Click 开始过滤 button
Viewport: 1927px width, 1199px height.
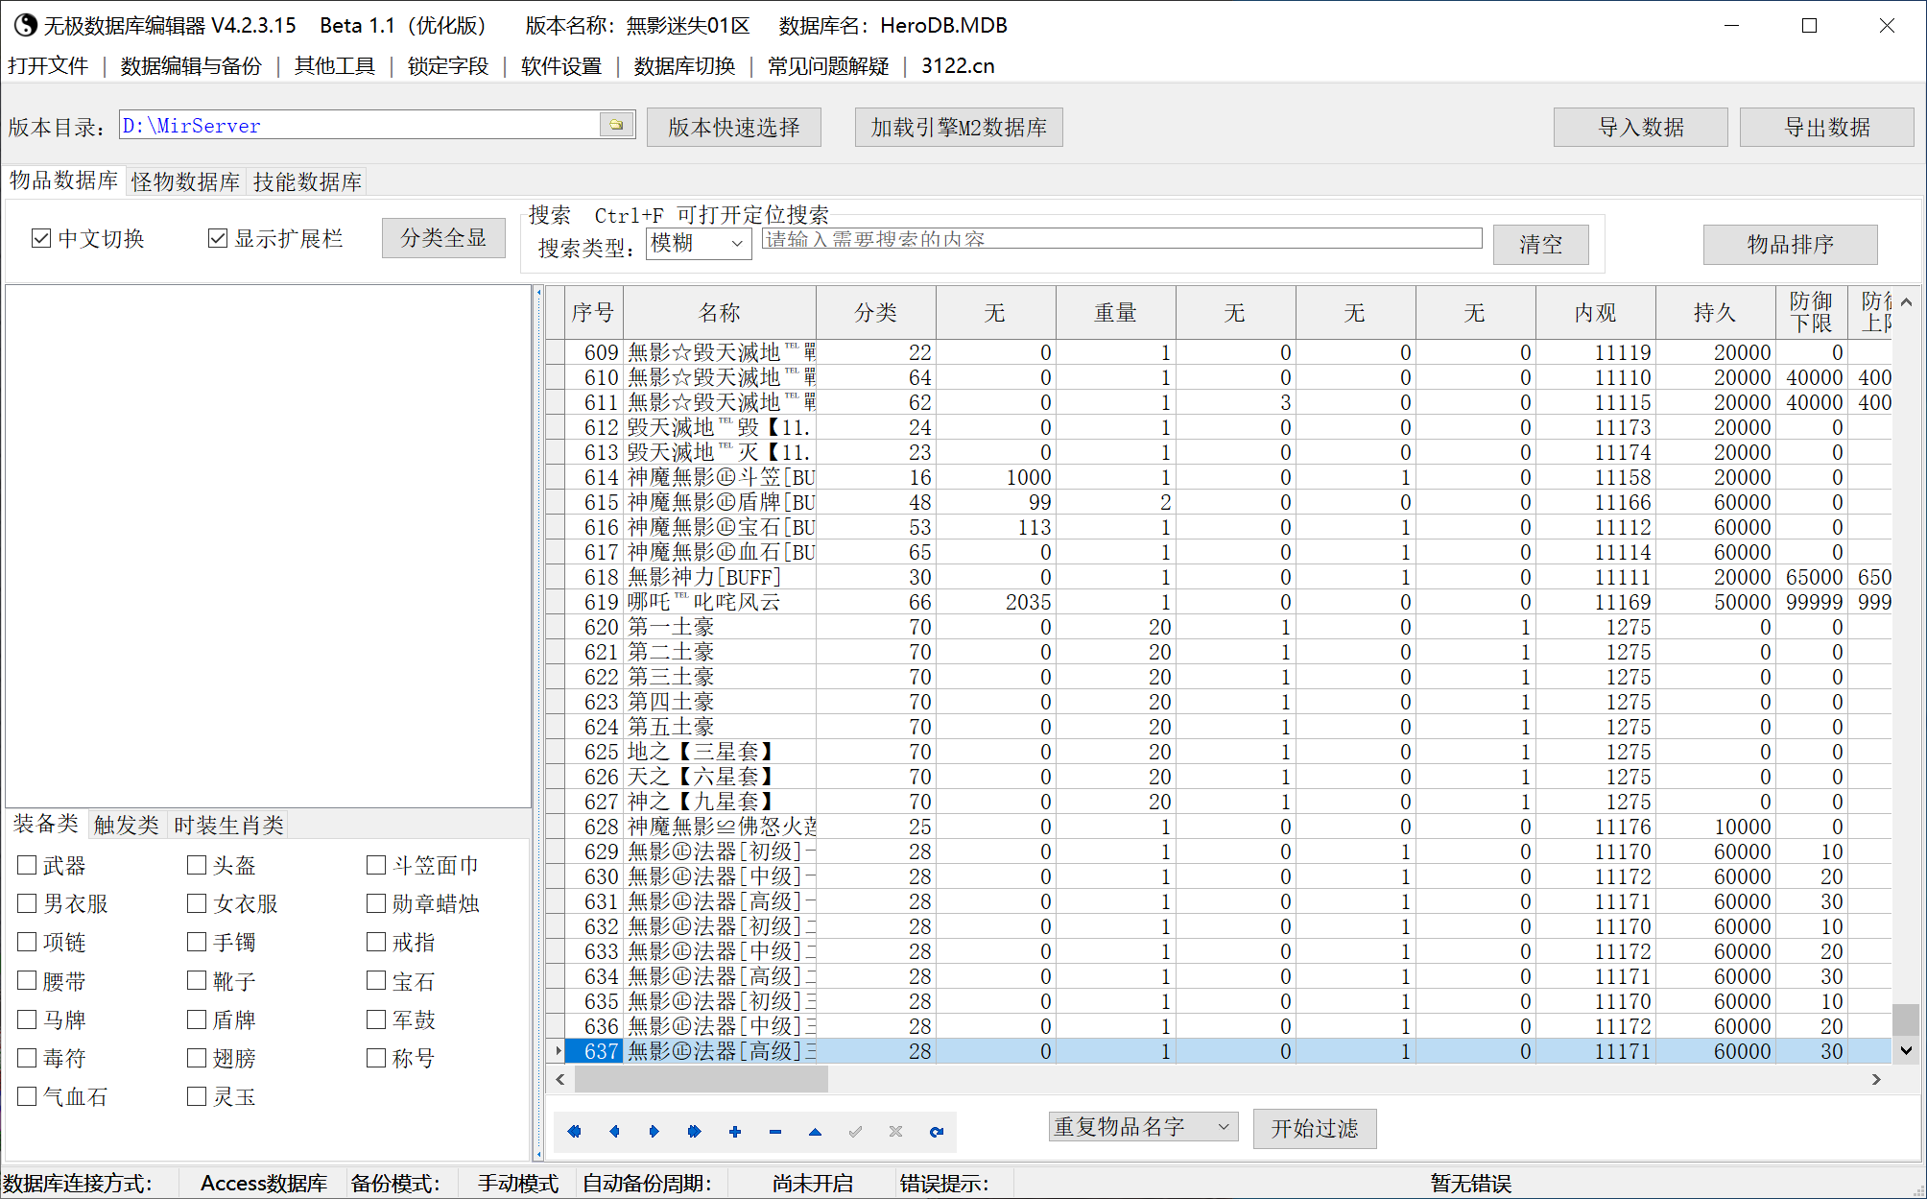click(1315, 1128)
